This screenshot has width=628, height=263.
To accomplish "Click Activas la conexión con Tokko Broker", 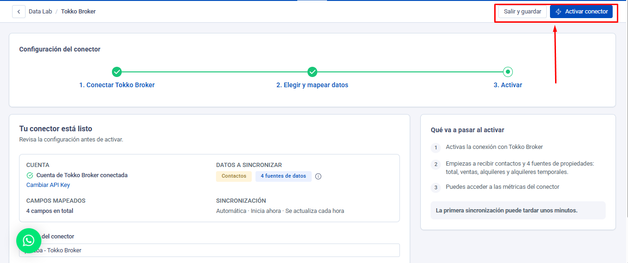I will tap(494, 147).
